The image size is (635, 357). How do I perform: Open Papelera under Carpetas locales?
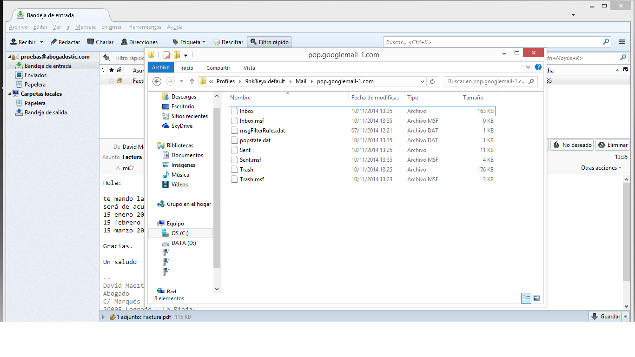35,103
